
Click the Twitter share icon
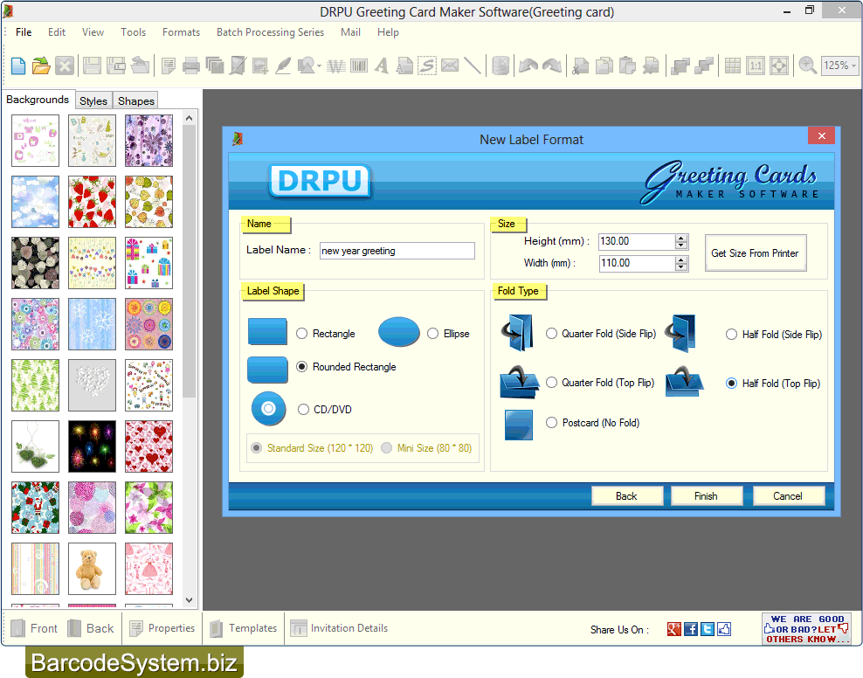(708, 629)
